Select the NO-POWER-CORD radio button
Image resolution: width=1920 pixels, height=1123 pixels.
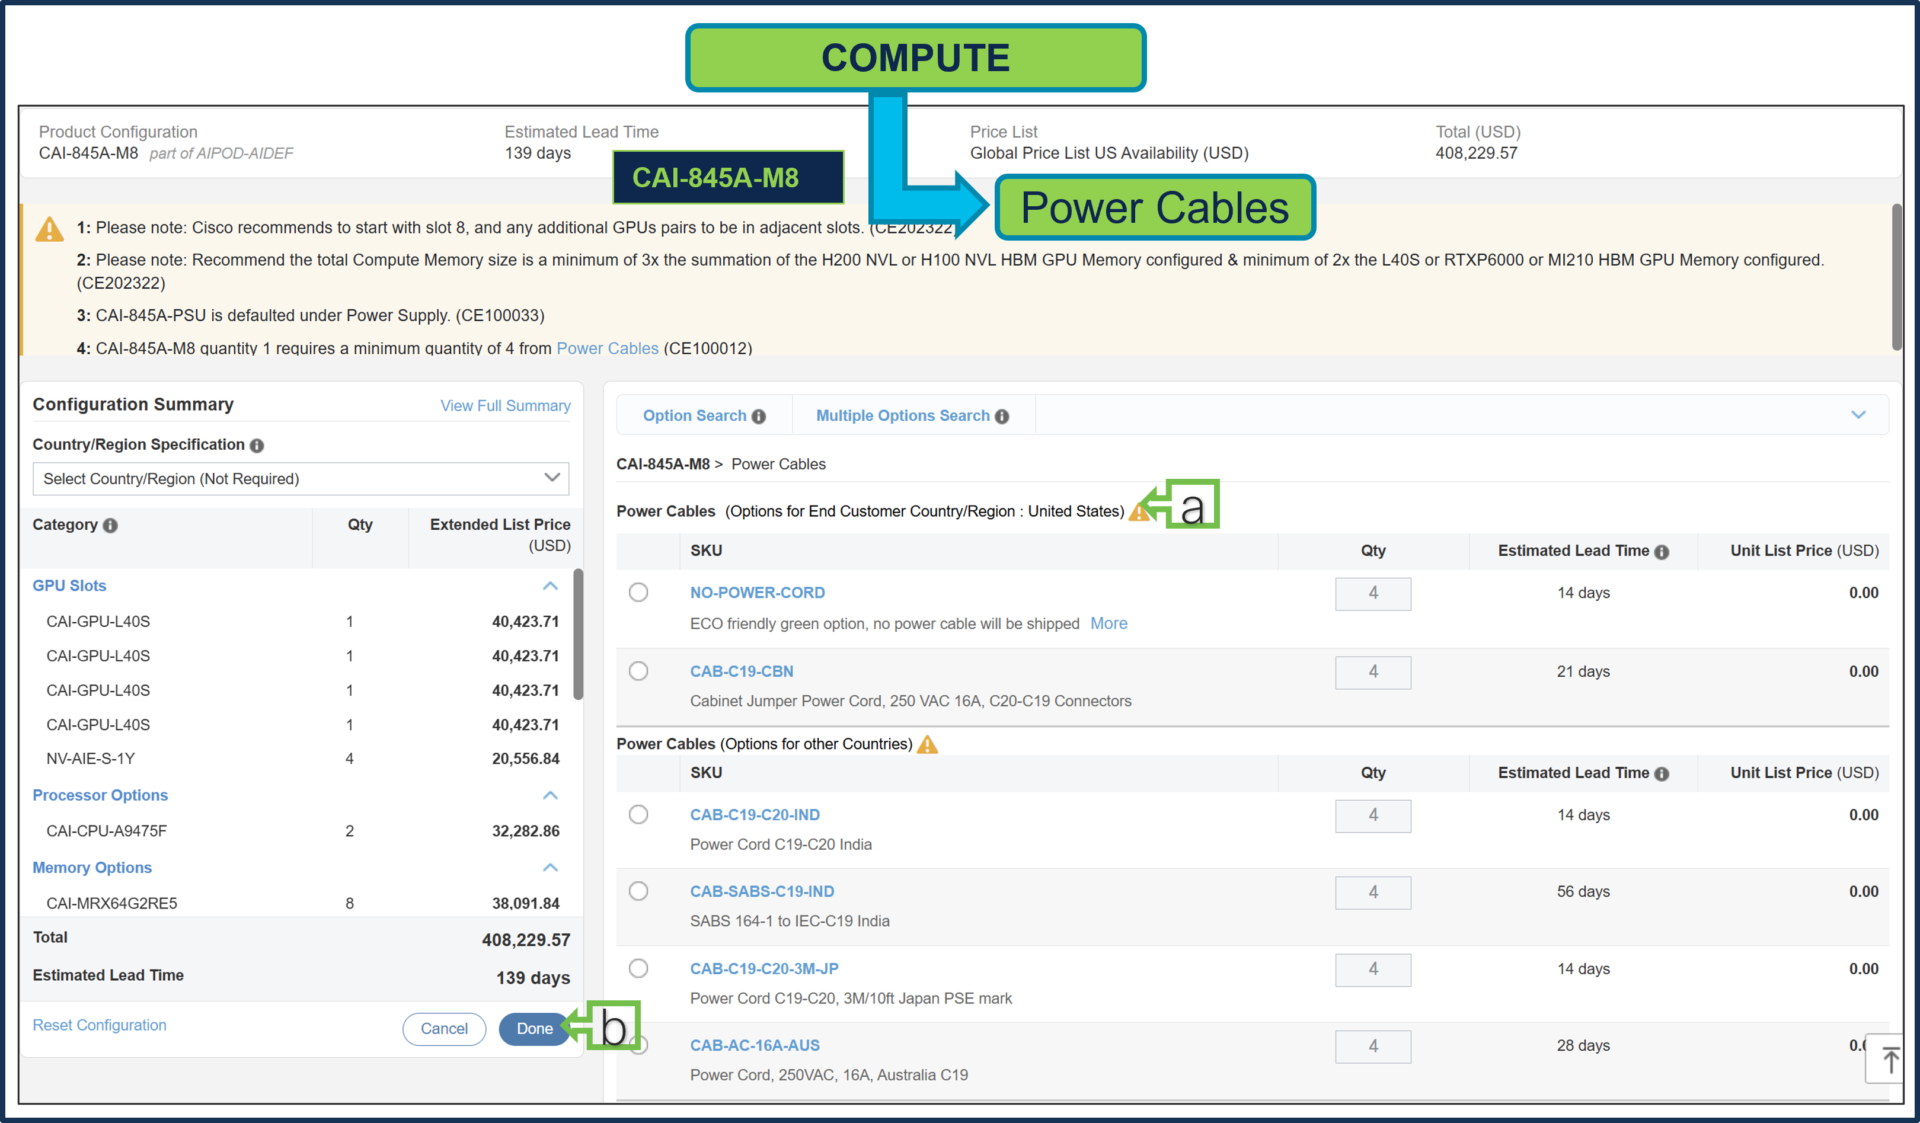[638, 593]
